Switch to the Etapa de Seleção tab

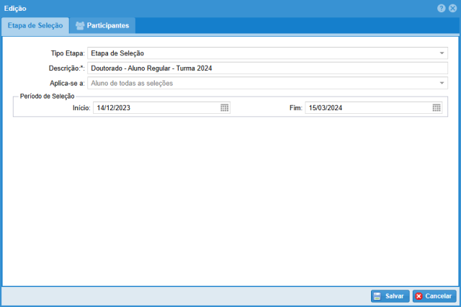pos(35,26)
